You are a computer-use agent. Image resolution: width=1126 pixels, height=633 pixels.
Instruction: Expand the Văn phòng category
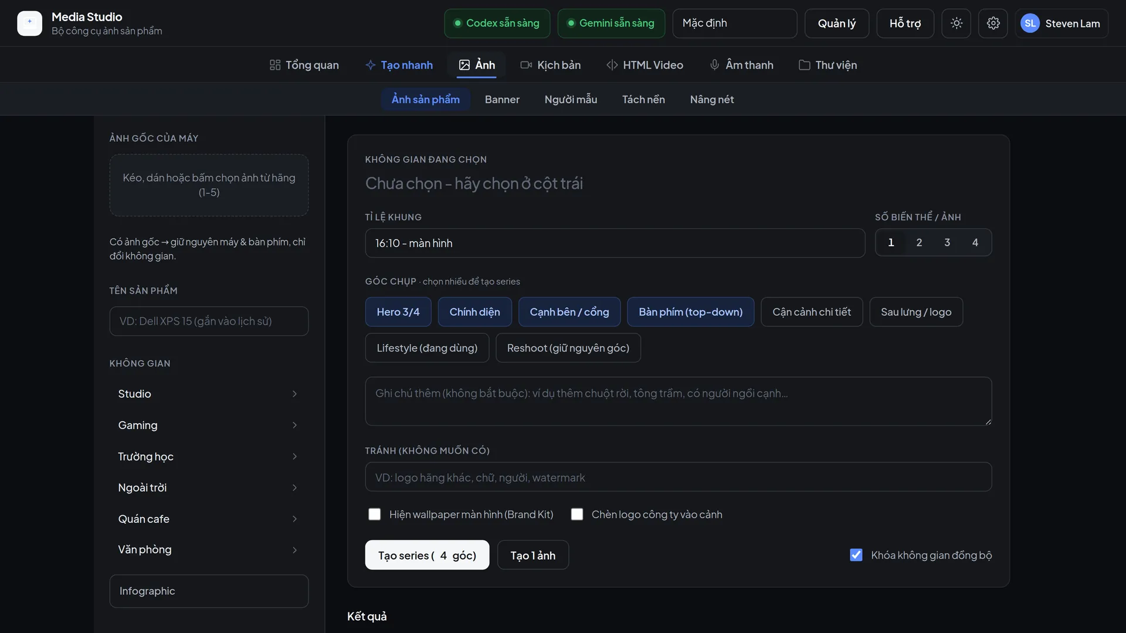(x=209, y=550)
